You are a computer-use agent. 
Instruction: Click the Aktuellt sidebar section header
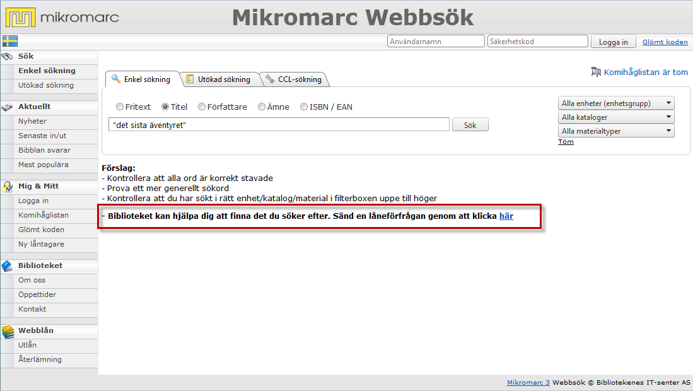click(x=34, y=107)
